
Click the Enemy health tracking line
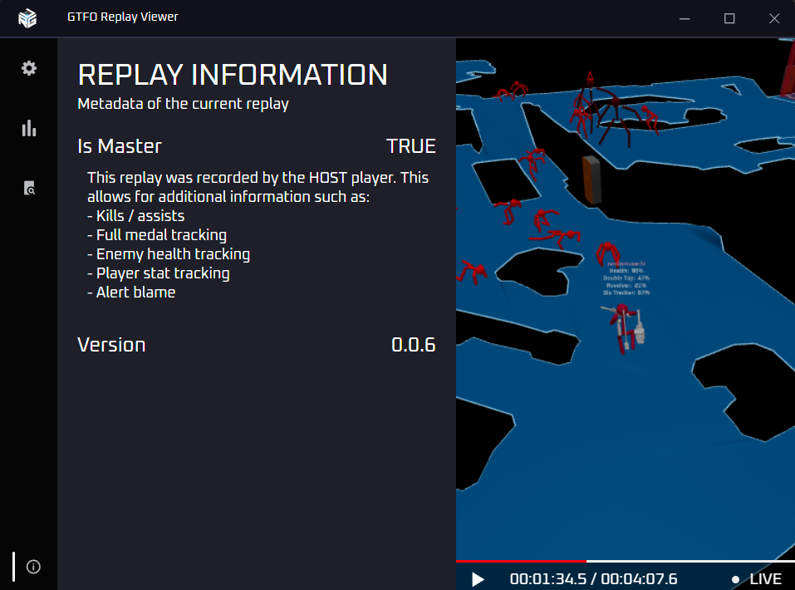(169, 254)
